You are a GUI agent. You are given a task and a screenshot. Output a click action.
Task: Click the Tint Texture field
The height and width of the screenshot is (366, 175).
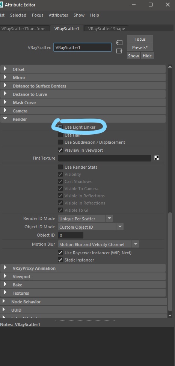pyautogui.click(x=104, y=158)
